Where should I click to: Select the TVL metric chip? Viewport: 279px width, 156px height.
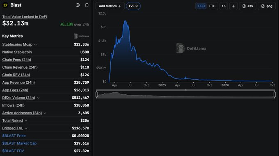133,6
